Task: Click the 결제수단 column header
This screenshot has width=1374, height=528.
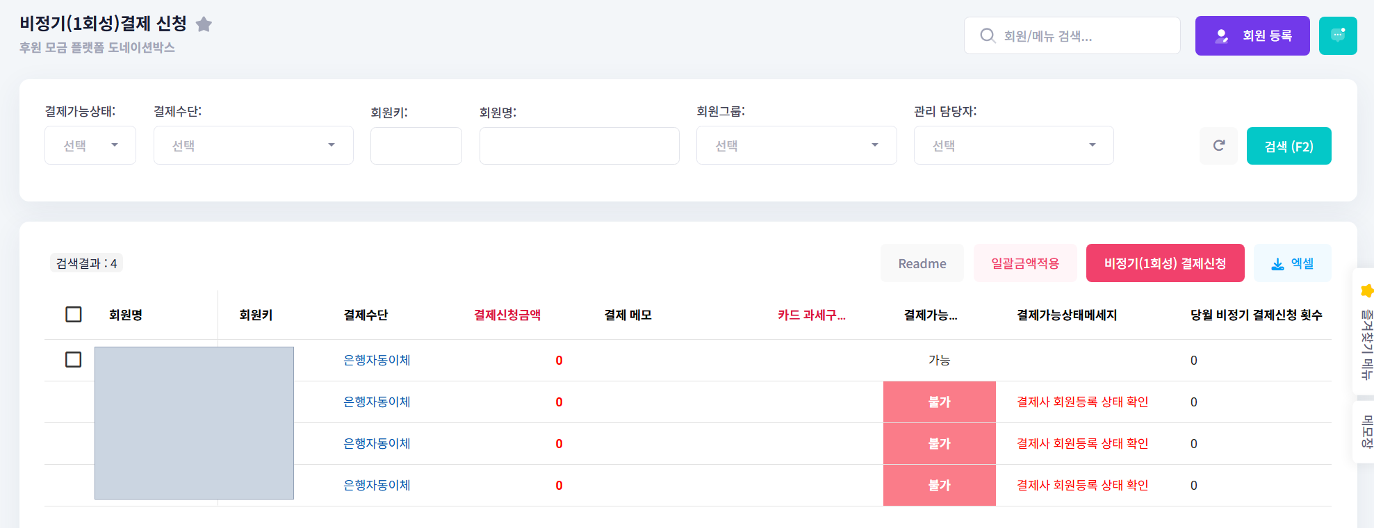Action: [366, 315]
